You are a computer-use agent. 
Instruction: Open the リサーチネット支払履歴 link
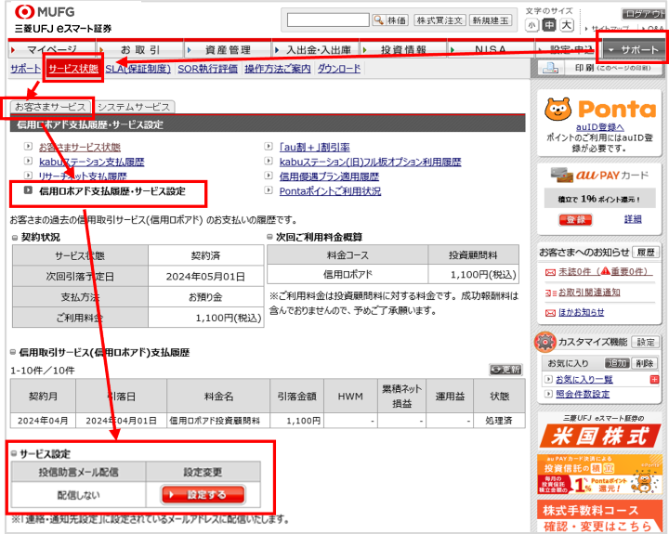click(83, 176)
